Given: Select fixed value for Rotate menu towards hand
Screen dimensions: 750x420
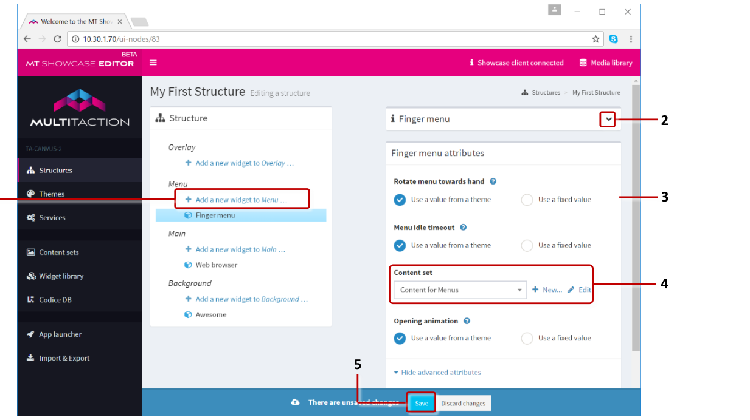Looking at the screenshot, I should [527, 200].
